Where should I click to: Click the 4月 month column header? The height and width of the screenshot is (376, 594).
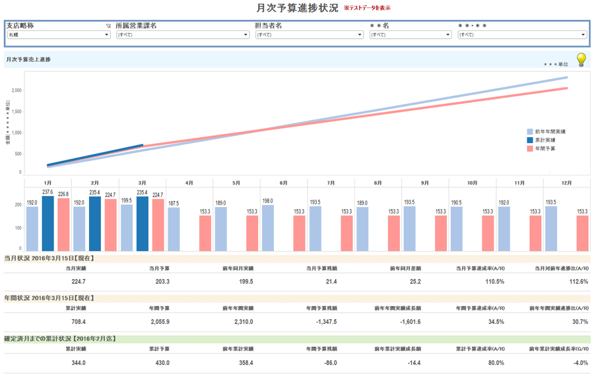point(189,182)
